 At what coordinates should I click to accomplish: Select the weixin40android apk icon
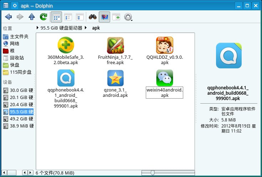pos(165,78)
